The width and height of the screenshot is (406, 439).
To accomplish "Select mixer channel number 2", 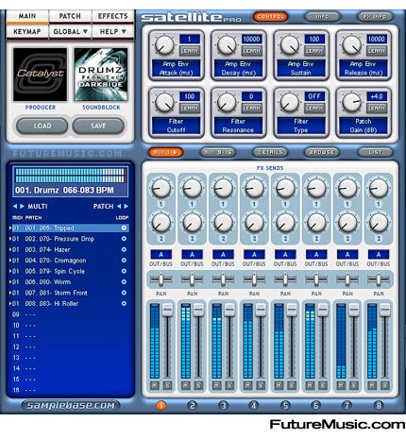I will 192,405.
